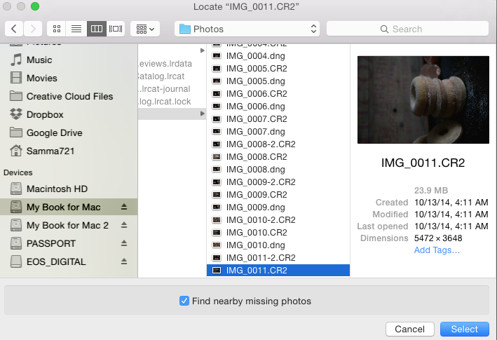Select Macintosh HD device
The image size is (497, 340).
point(57,189)
